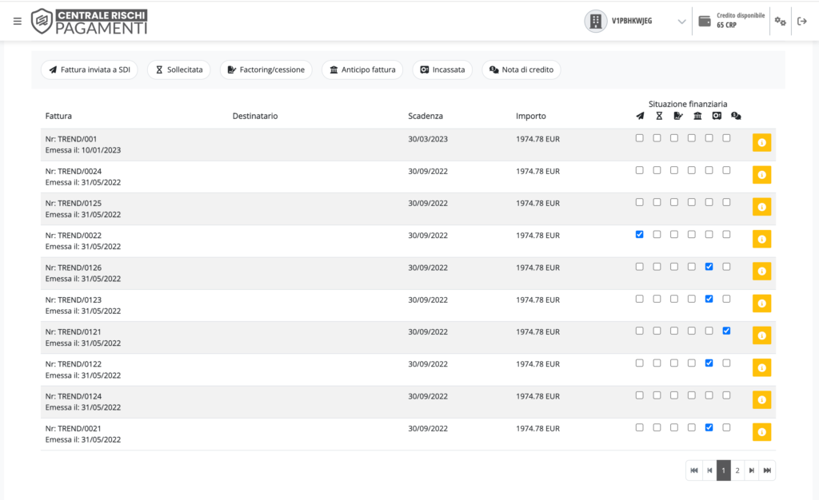Uncheck Incassata box for TREND/0122
The image size is (819, 500).
tap(709, 363)
